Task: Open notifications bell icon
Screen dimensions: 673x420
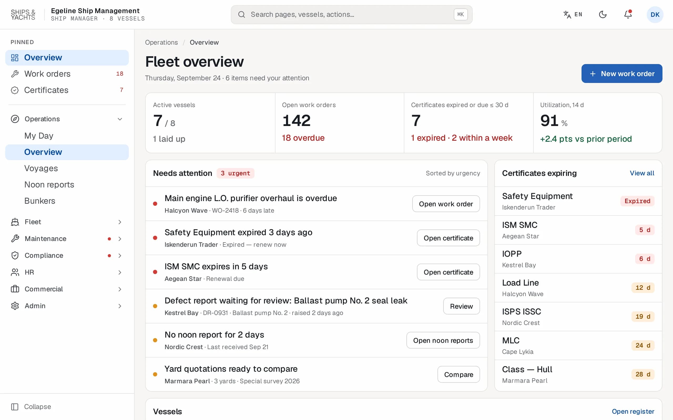Action: pos(628,14)
